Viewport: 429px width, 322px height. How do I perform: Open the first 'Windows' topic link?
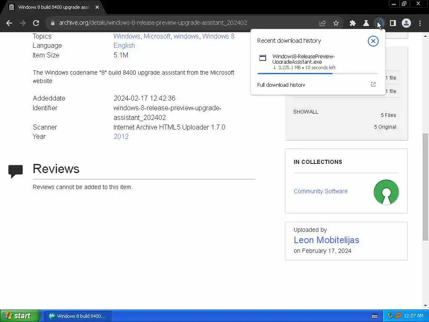pos(127,36)
